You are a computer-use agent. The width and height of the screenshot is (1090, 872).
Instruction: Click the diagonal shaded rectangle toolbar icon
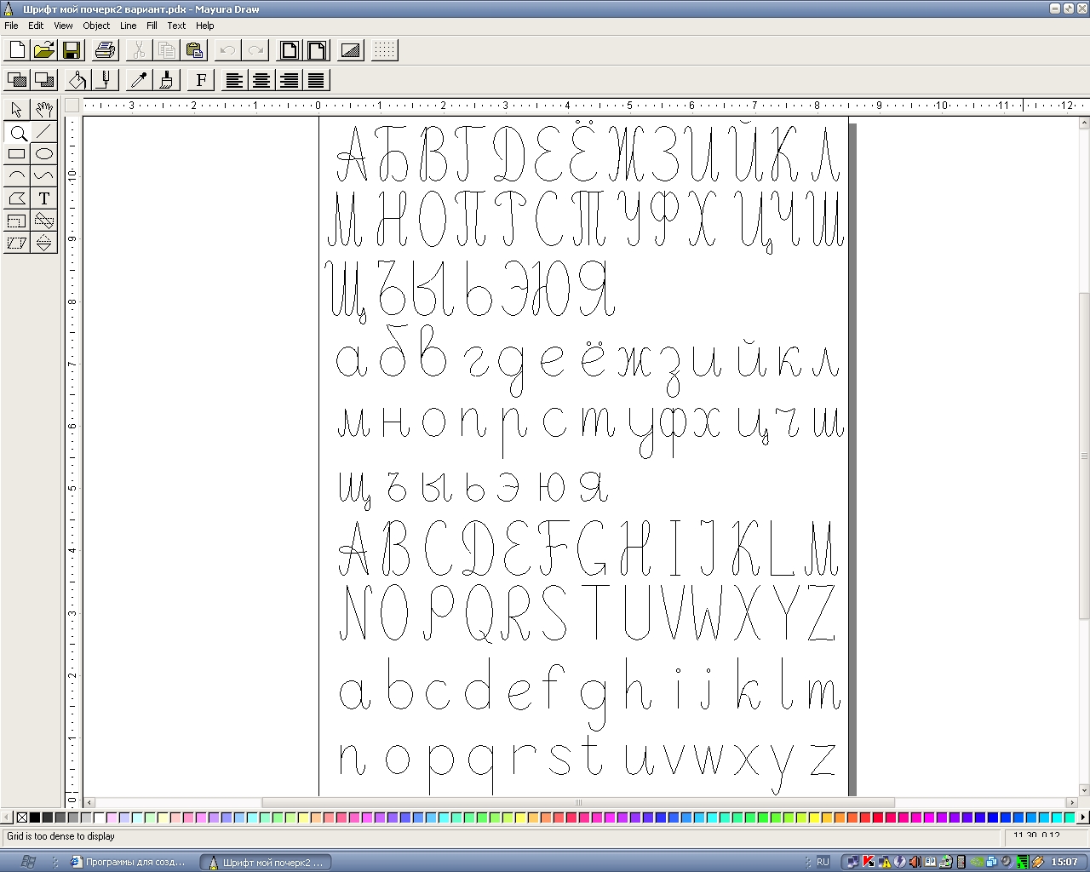tap(351, 50)
